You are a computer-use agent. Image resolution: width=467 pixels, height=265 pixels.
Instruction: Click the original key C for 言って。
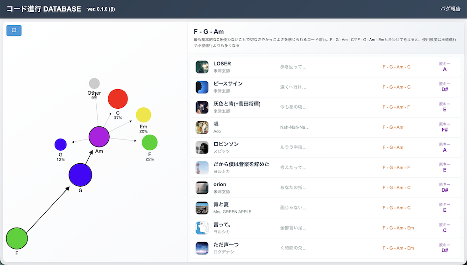[x=445, y=230]
